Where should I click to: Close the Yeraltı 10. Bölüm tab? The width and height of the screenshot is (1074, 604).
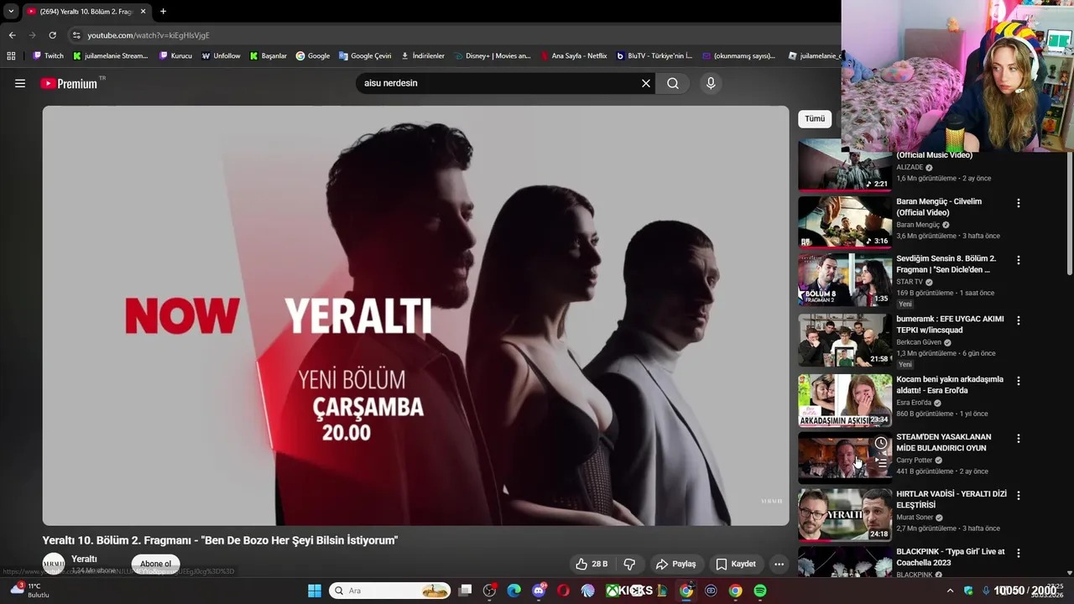143,12
